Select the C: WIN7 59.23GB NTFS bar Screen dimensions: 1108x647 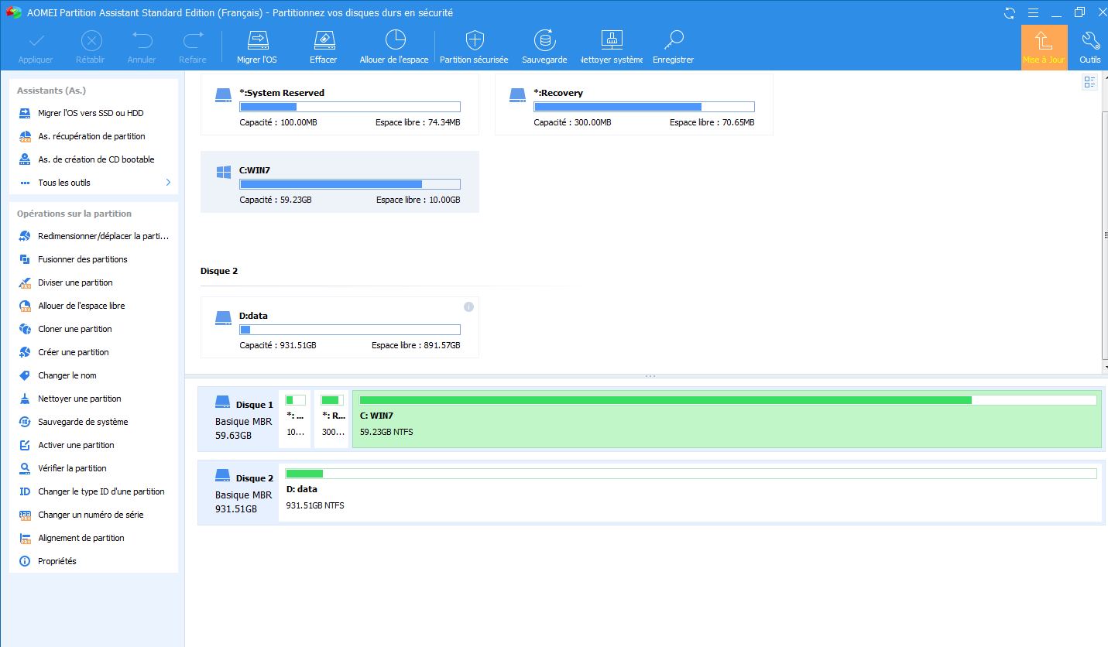point(726,419)
